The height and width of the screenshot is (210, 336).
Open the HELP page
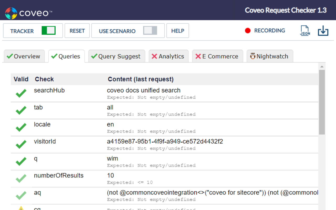[177, 30]
